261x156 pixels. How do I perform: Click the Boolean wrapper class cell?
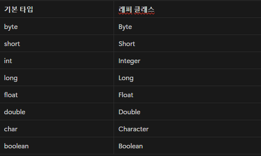(x=187, y=146)
